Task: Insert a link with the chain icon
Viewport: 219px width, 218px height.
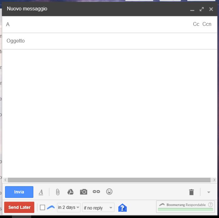Action: click(96, 192)
